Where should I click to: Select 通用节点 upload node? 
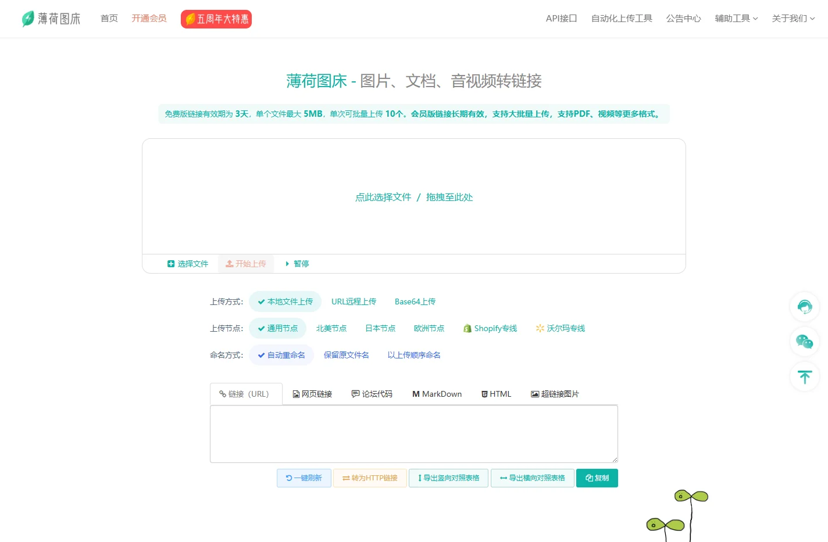pyautogui.click(x=277, y=328)
